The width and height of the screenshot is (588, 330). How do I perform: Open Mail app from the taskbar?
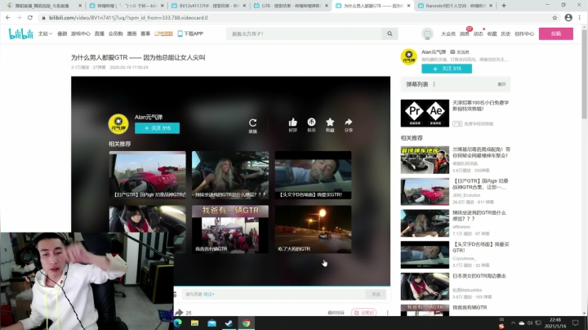click(212, 323)
